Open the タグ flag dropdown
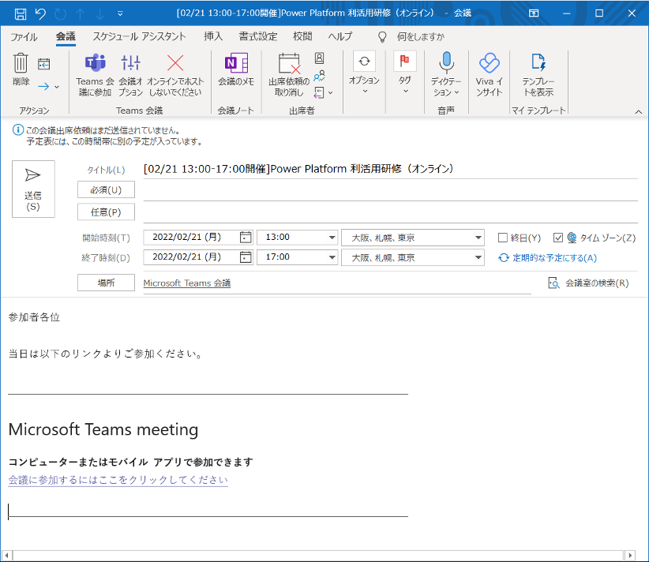Screen dimensions: 649x562 pos(405,73)
